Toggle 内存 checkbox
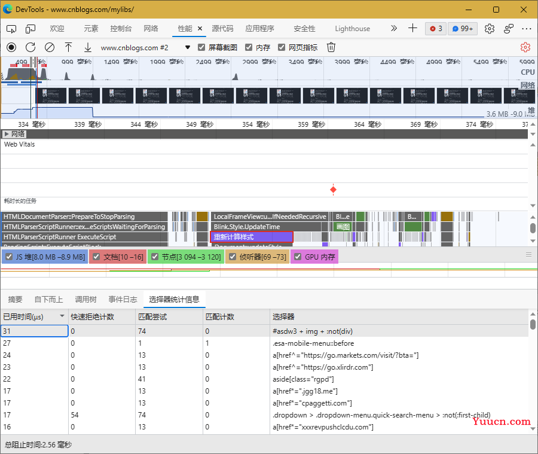 249,47
